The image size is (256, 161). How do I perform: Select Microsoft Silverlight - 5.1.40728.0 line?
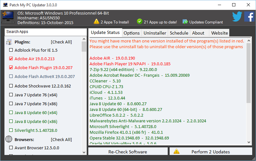123,126
